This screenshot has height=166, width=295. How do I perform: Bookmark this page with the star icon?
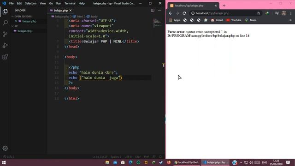[259, 13]
